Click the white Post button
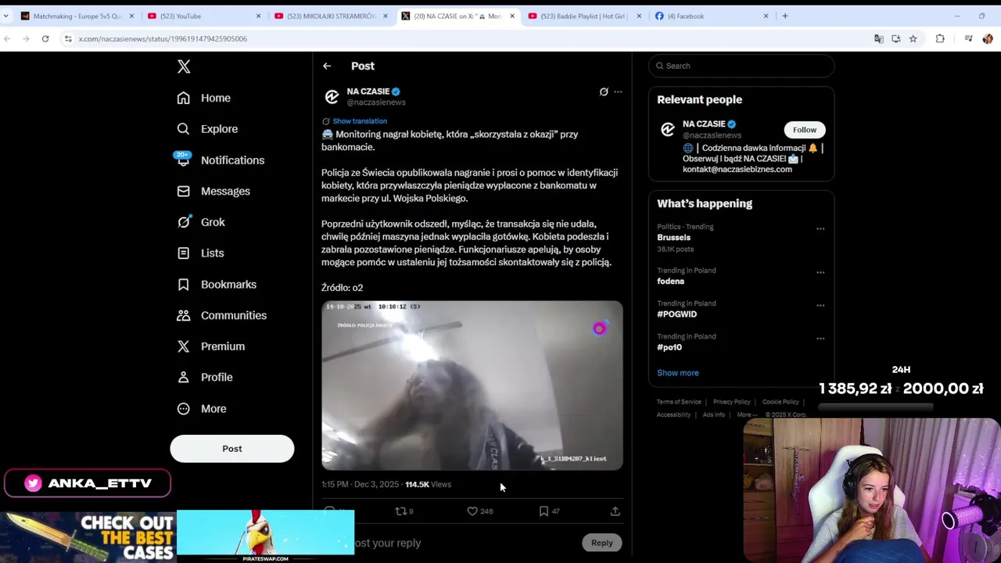The image size is (1001, 563). coord(232,449)
